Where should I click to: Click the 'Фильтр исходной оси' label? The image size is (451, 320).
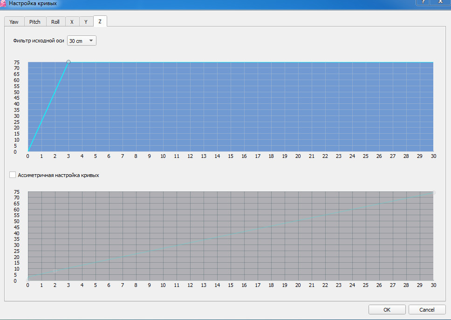click(x=39, y=41)
